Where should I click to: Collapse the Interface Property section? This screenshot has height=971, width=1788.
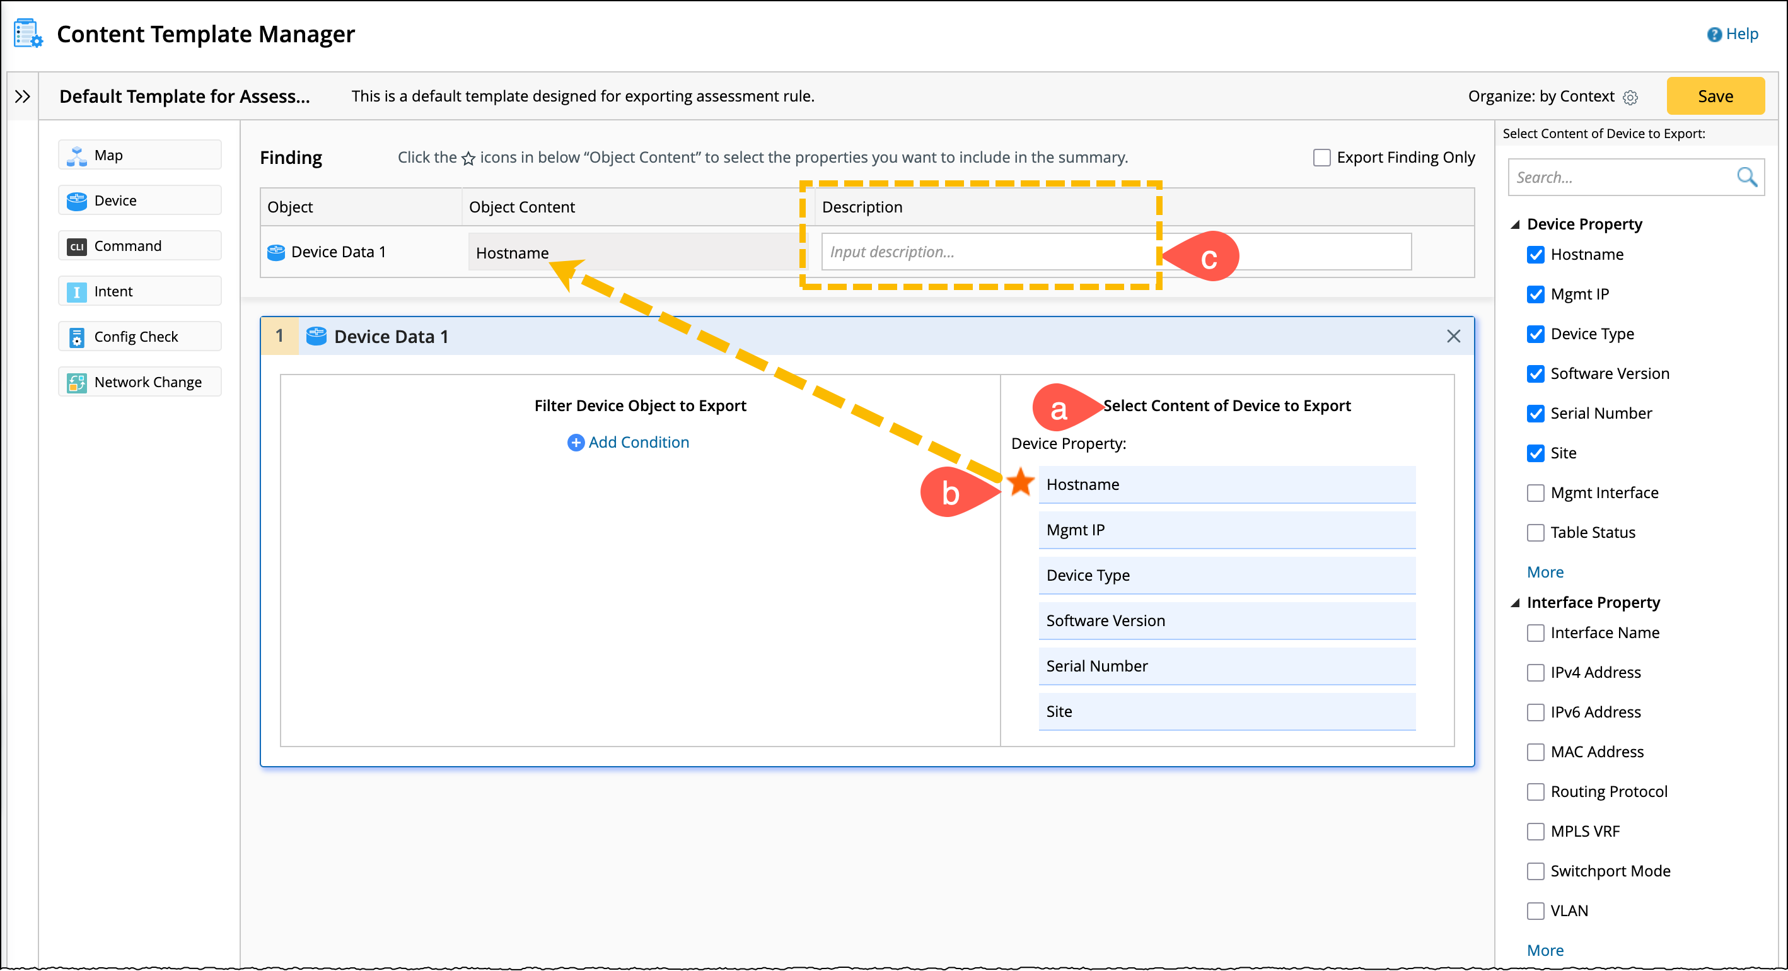(x=1515, y=602)
